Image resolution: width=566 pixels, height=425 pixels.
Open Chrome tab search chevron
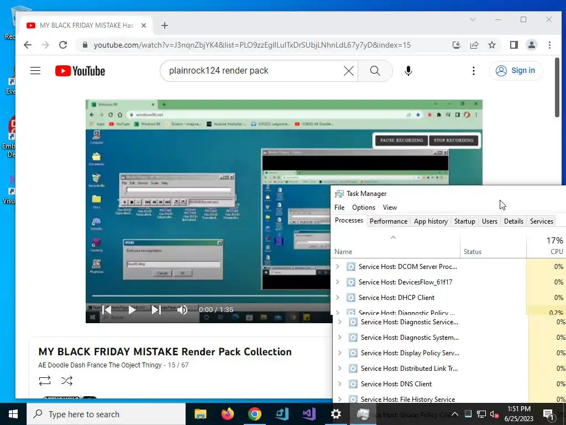click(x=473, y=19)
